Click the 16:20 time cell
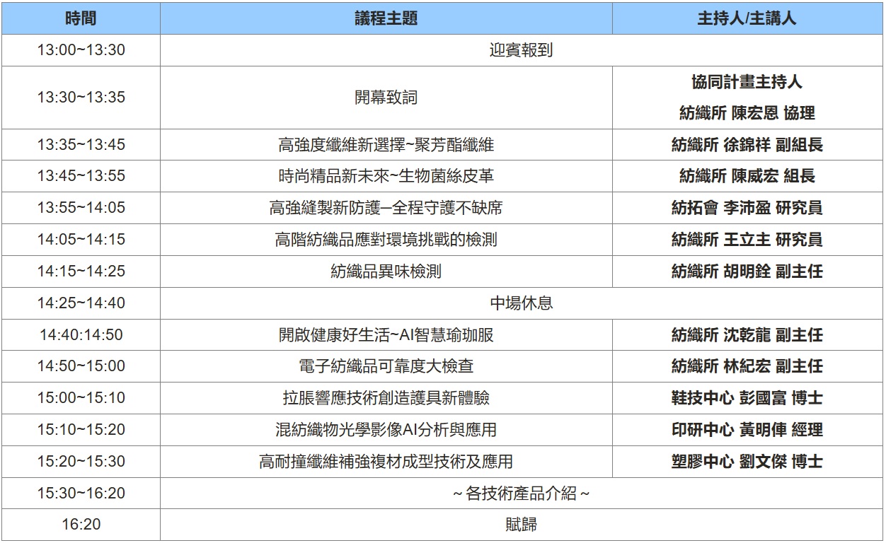The image size is (886, 543). [81, 525]
